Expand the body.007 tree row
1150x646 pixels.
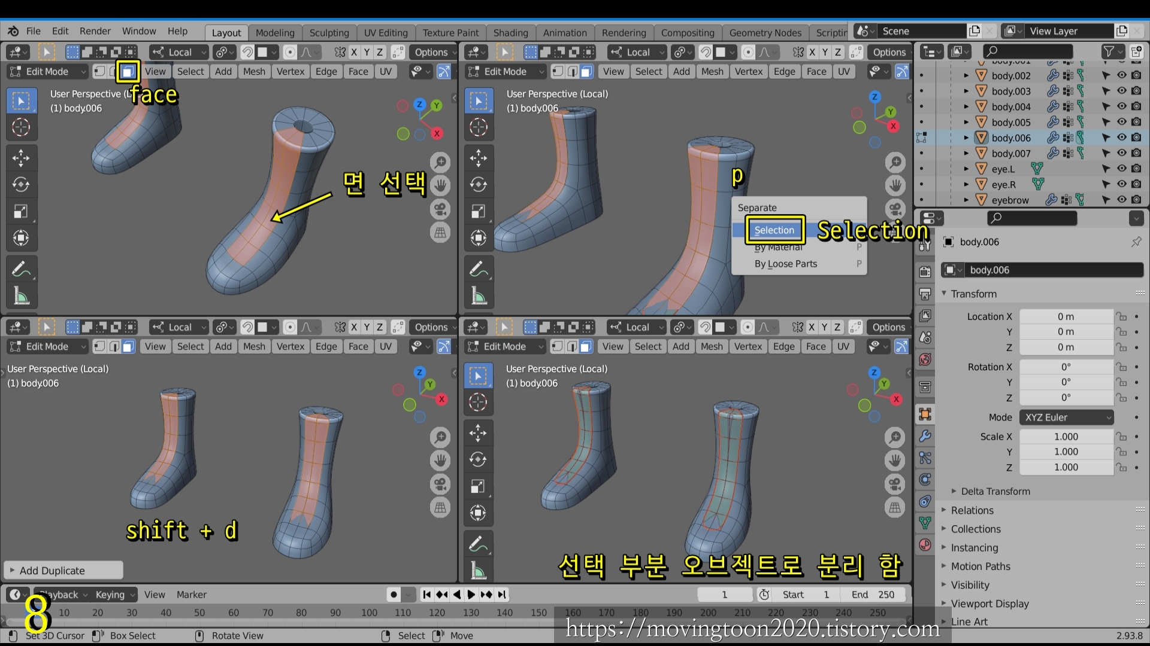pos(966,153)
